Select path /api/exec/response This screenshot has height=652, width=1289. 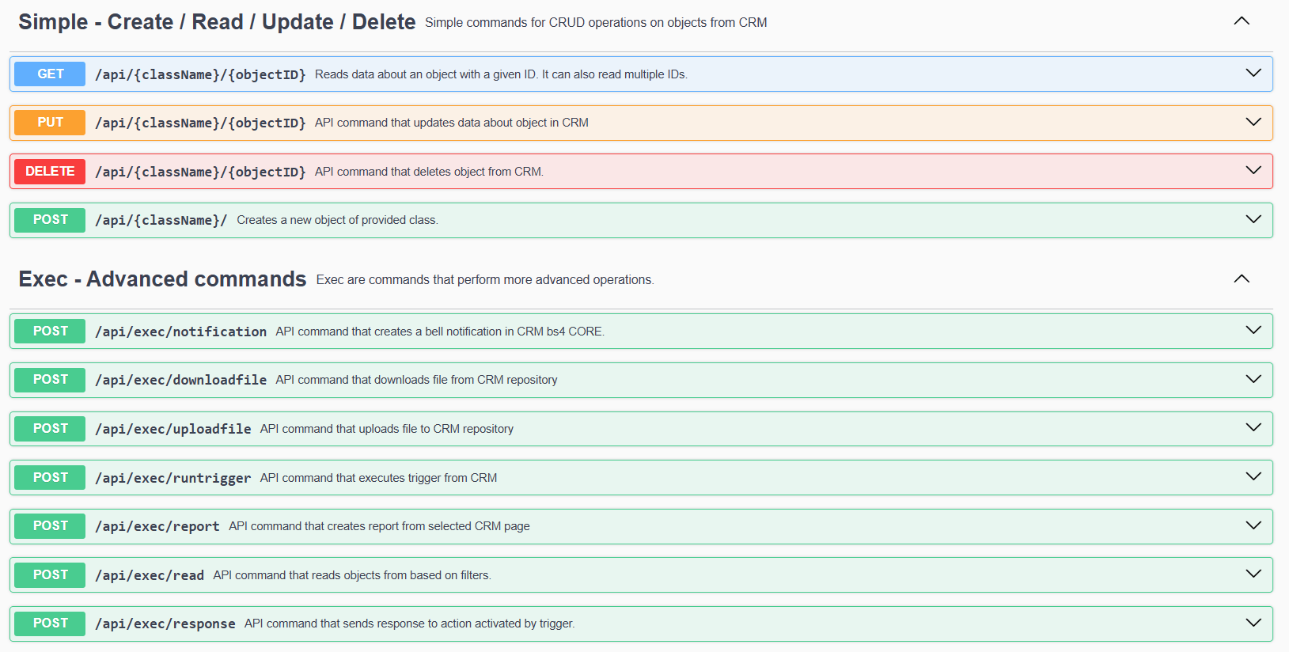click(165, 624)
